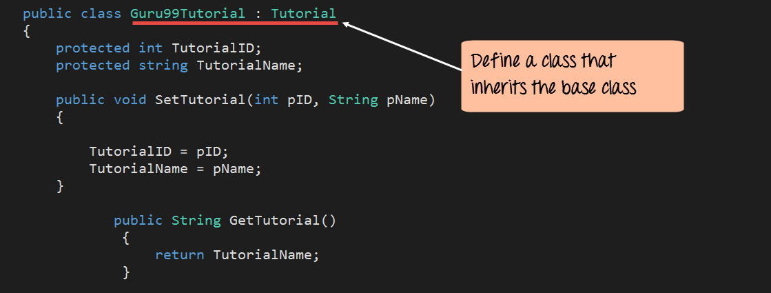Click TutorialName in the return statement

click(x=265, y=255)
